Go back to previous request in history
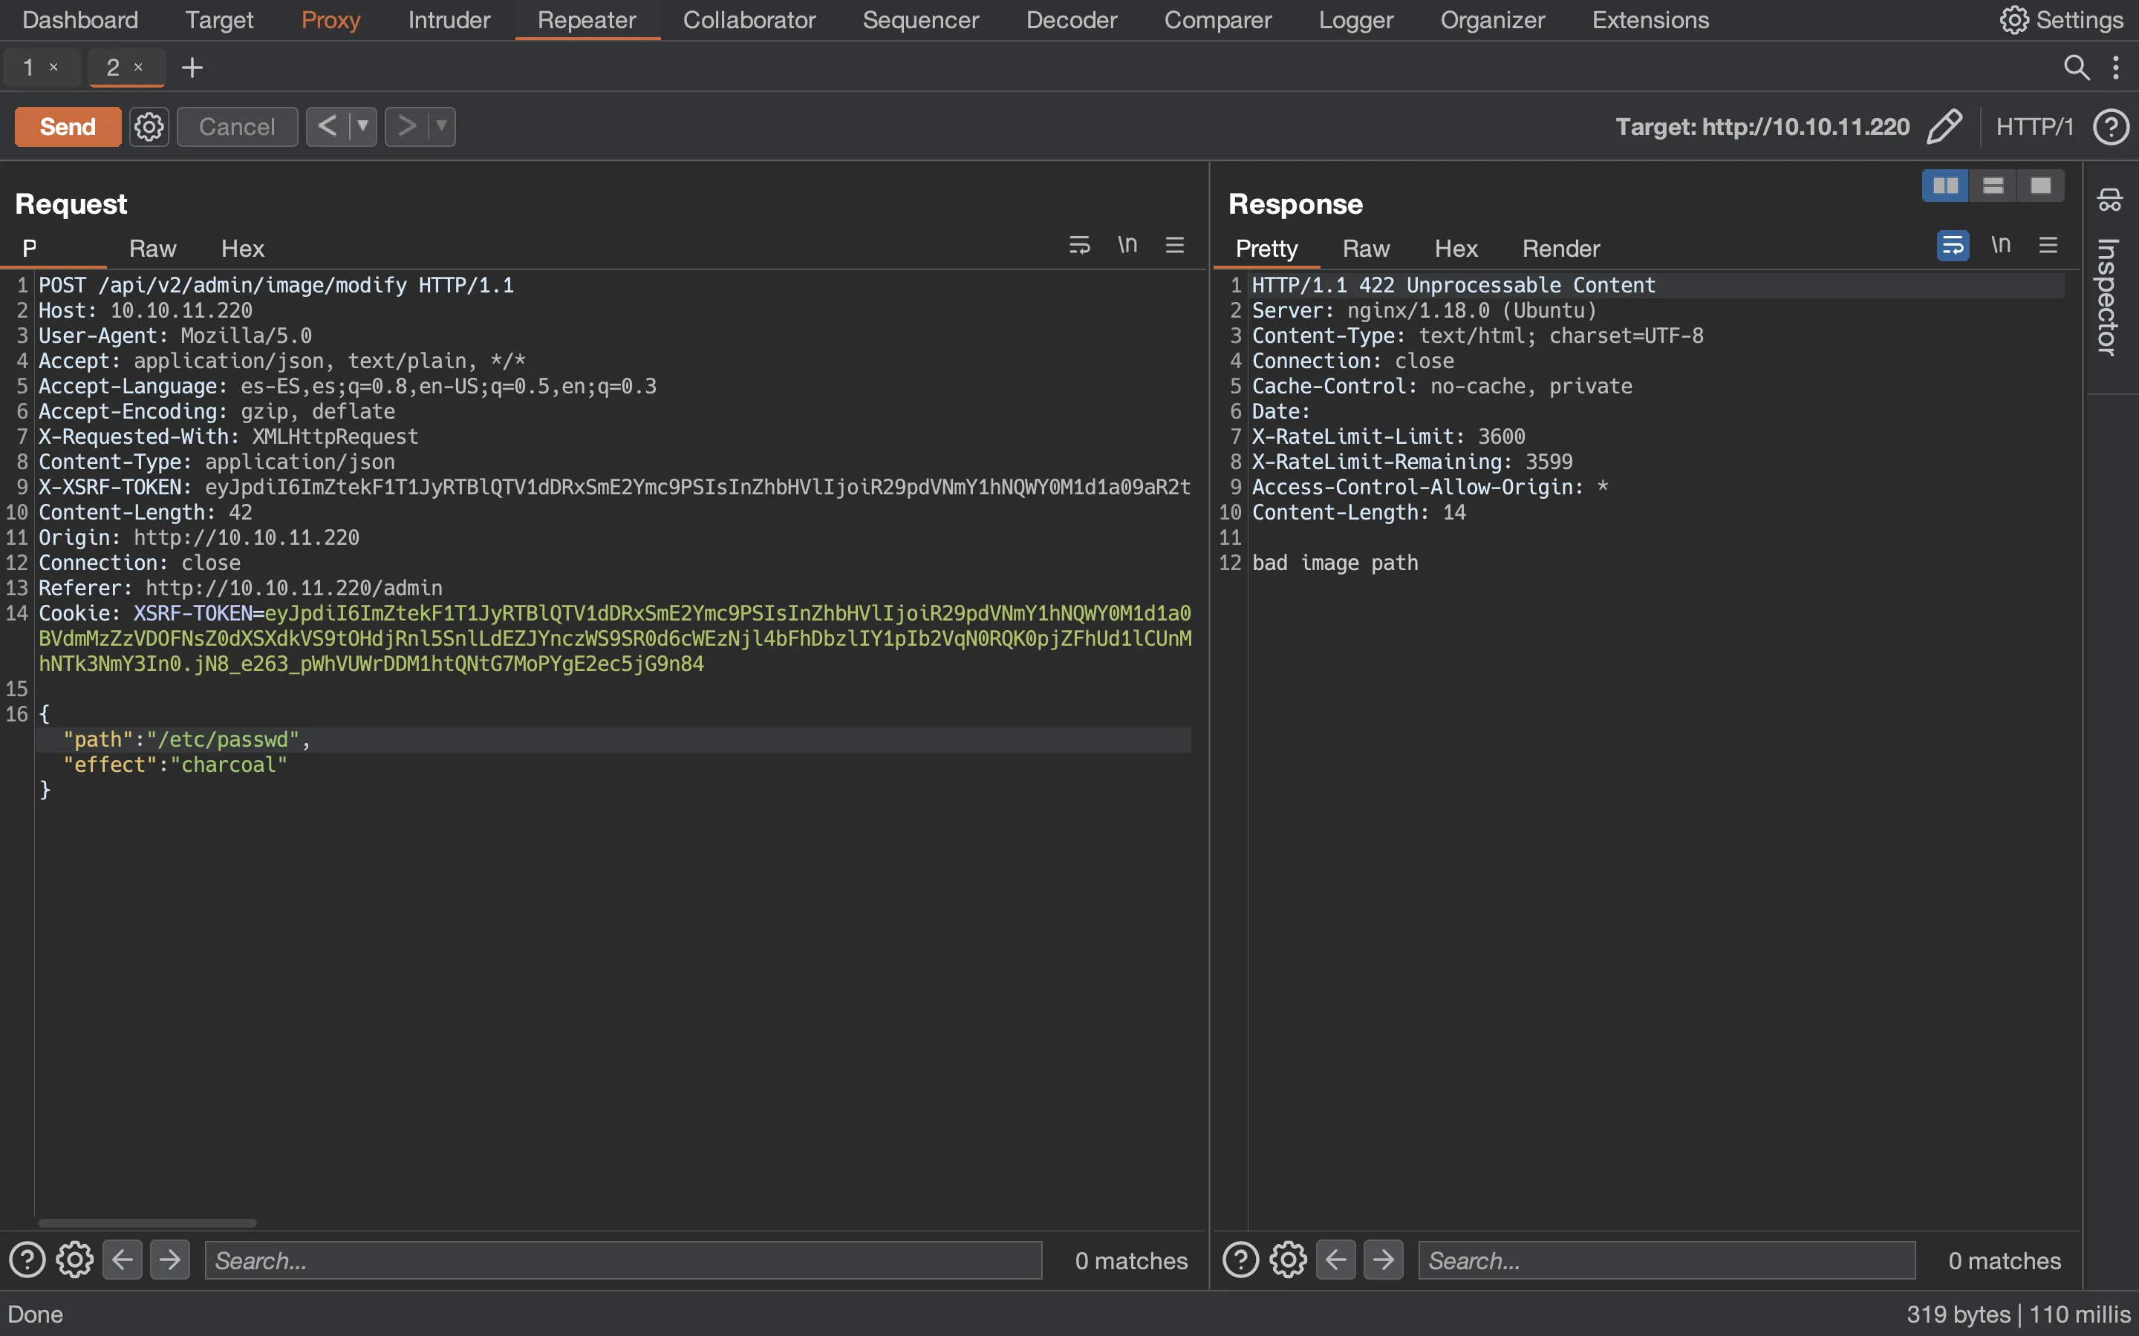 (327, 126)
